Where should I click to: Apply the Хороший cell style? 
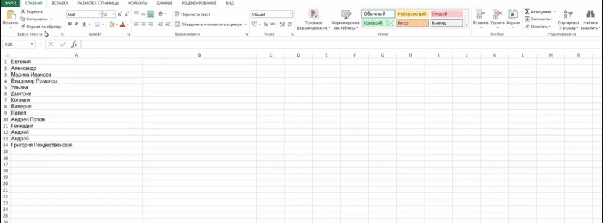tap(378, 23)
